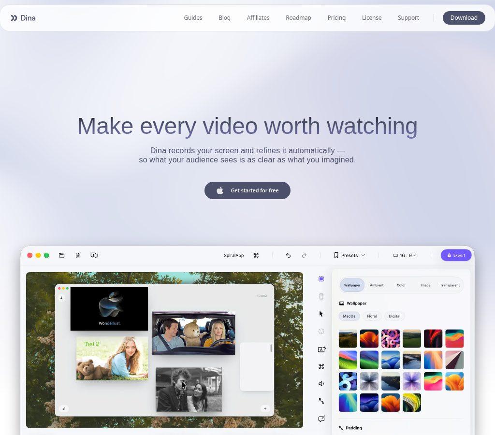Image resolution: width=495 pixels, height=435 pixels.
Task: Click the swap arrows button in the recorded window
Action: 64,408
